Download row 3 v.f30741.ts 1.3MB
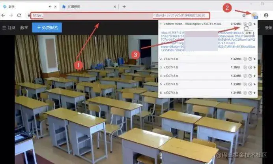Screen dimensions: 273x164 point(254,67)
